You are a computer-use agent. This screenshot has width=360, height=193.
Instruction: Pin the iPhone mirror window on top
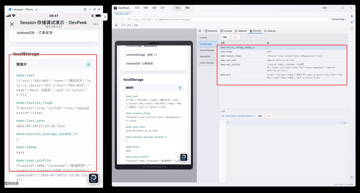(x=85, y=9)
